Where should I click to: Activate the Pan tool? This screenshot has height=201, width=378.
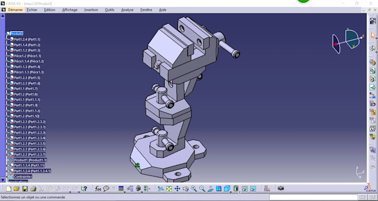pos(177,189)
